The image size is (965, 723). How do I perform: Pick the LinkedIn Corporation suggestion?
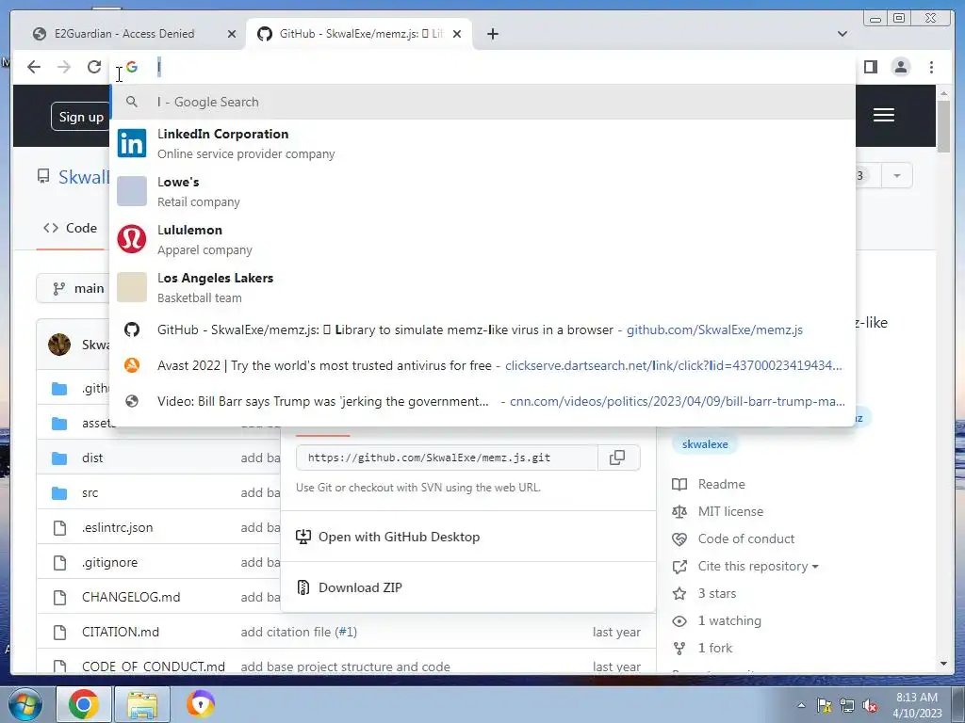pos(483,143)
